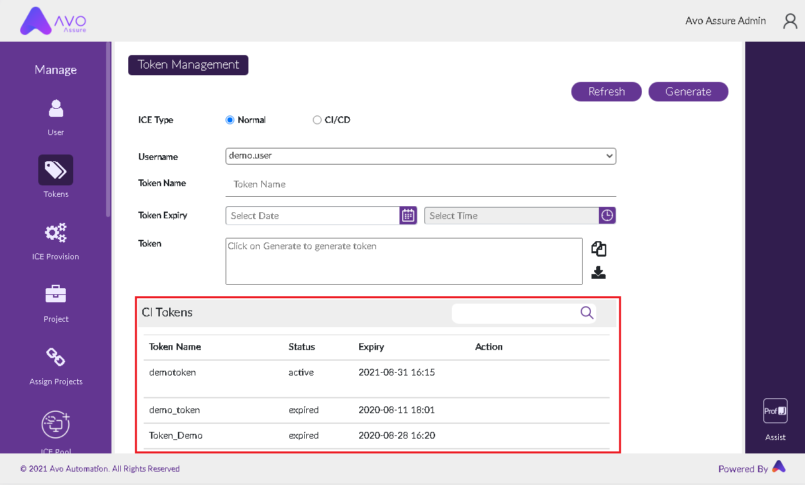The height and width of the screenshot is (485, 805).
Task: Expand the Username dropdown
Action: [x=420, y=156]
